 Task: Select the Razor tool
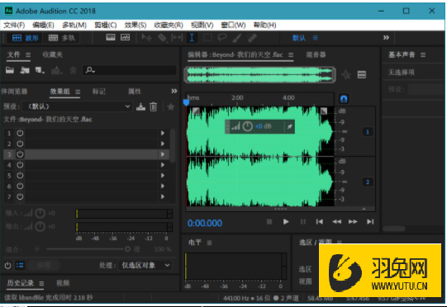[x=162, y=38]
